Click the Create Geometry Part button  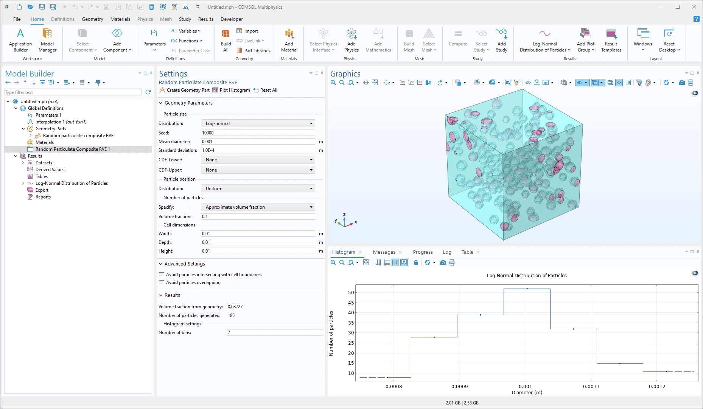point(184,90)
